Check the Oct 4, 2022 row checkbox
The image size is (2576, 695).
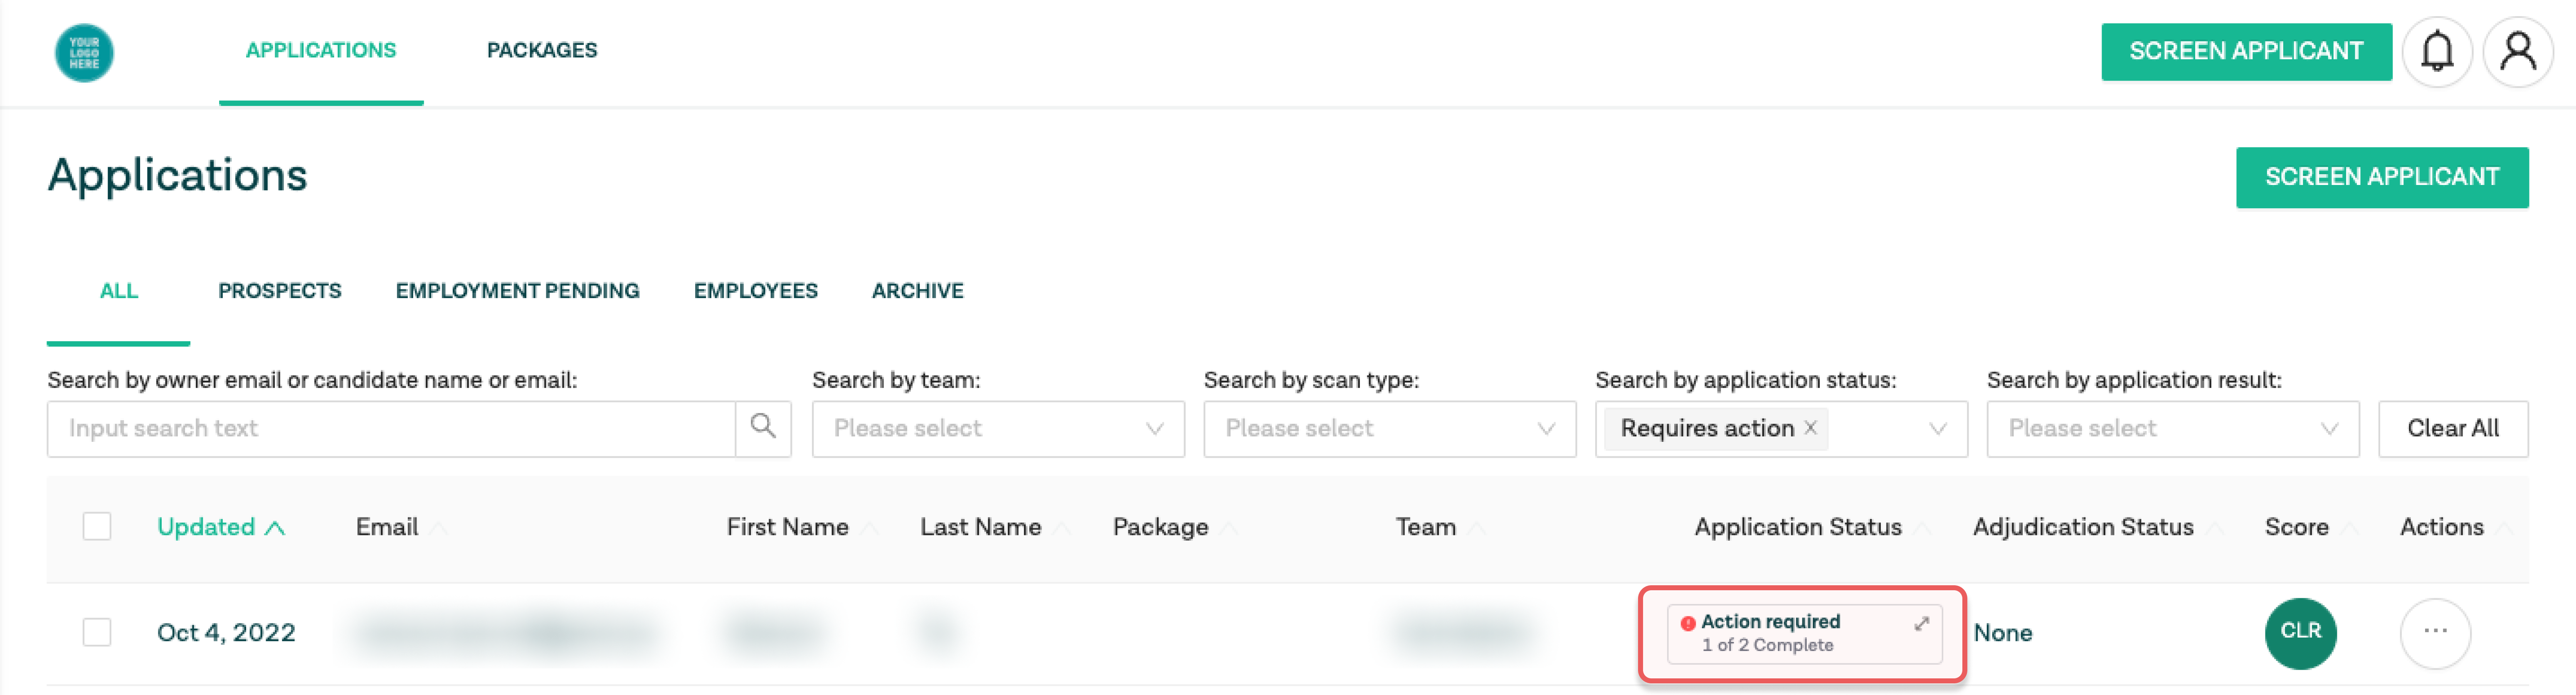point(97,632)
